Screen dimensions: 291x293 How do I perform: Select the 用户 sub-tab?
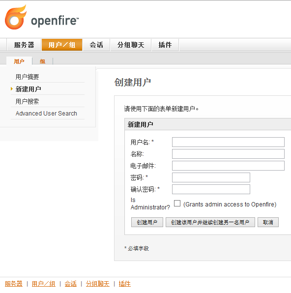coord(19,61)
